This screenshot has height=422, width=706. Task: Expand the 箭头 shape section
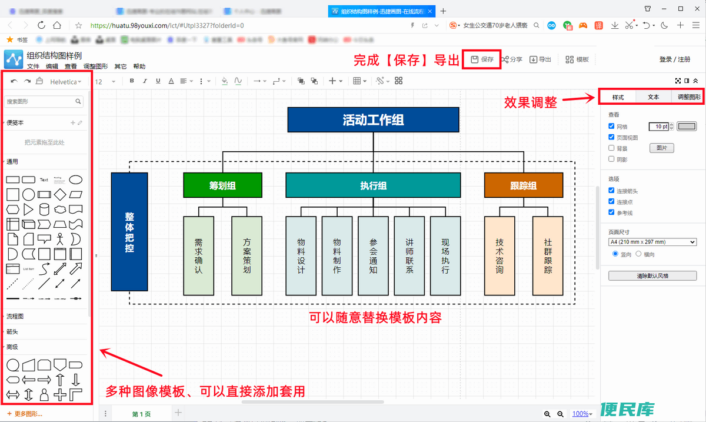click(x=12, y=331)
